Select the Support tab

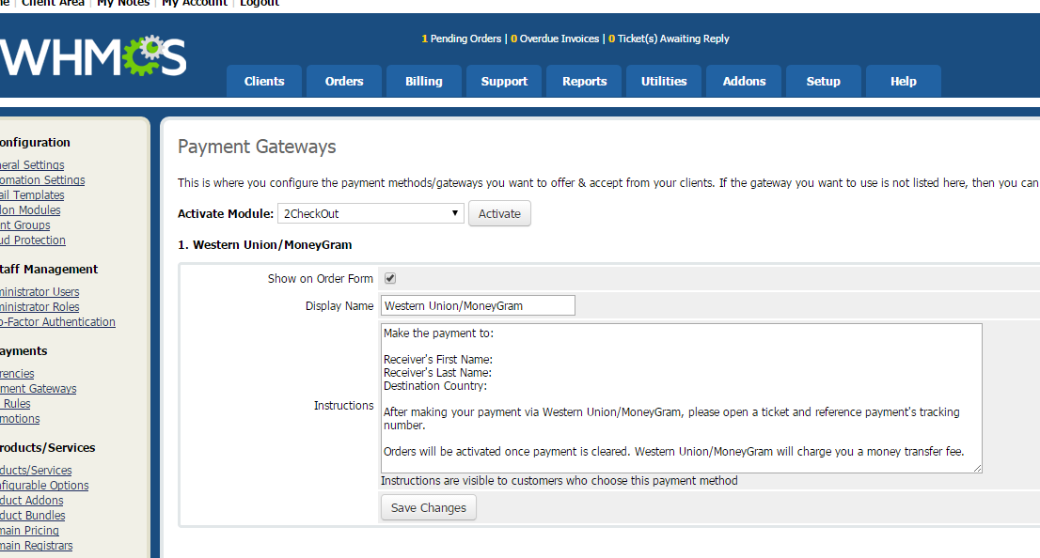tap(504, 81)
